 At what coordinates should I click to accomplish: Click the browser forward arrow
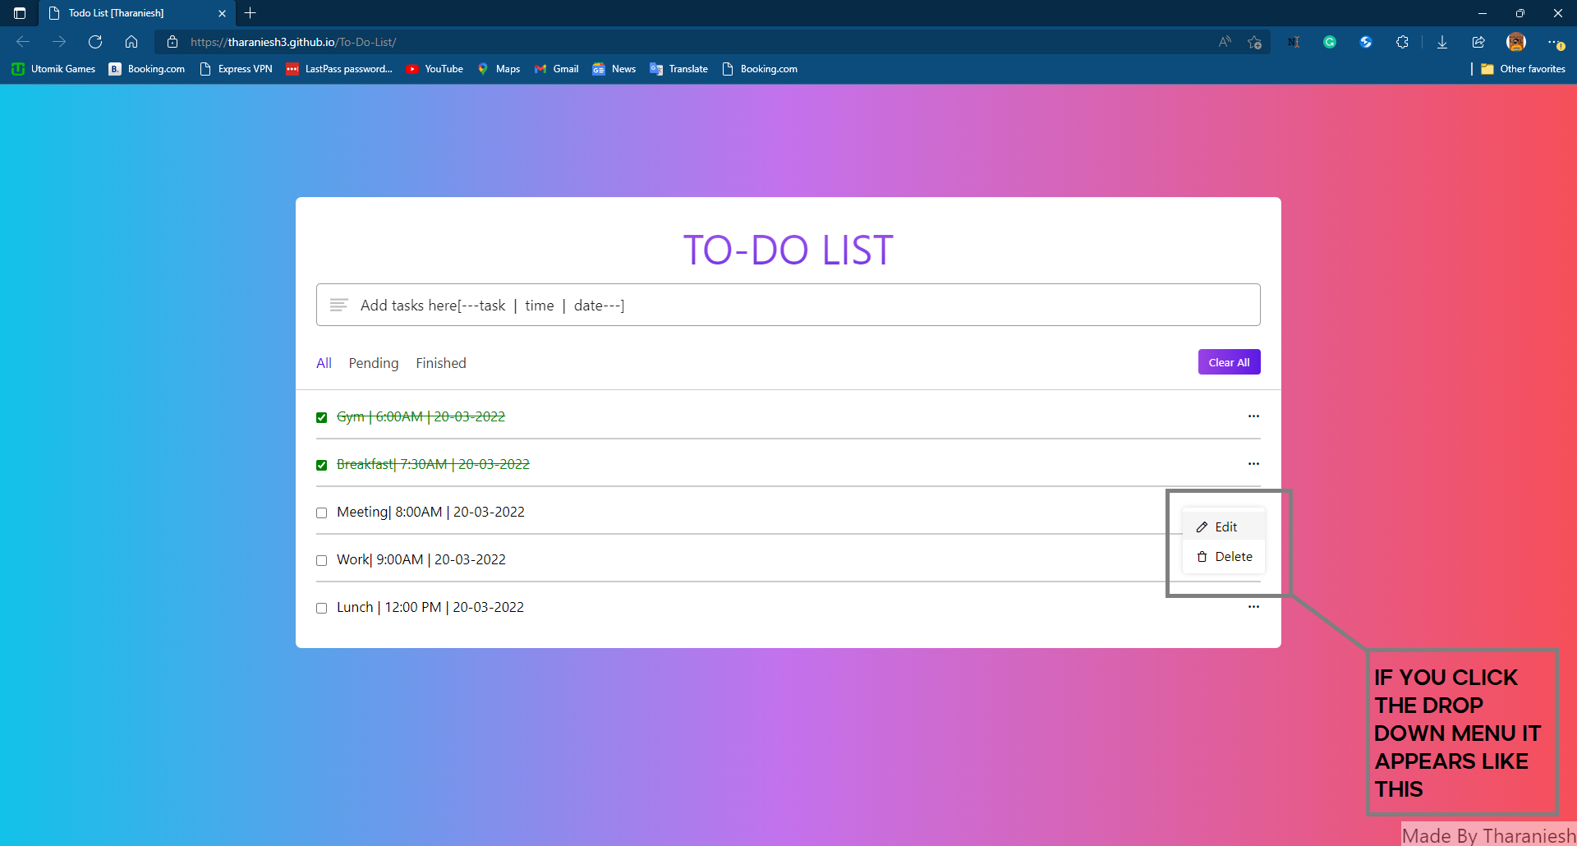click(x=59, y=42)
